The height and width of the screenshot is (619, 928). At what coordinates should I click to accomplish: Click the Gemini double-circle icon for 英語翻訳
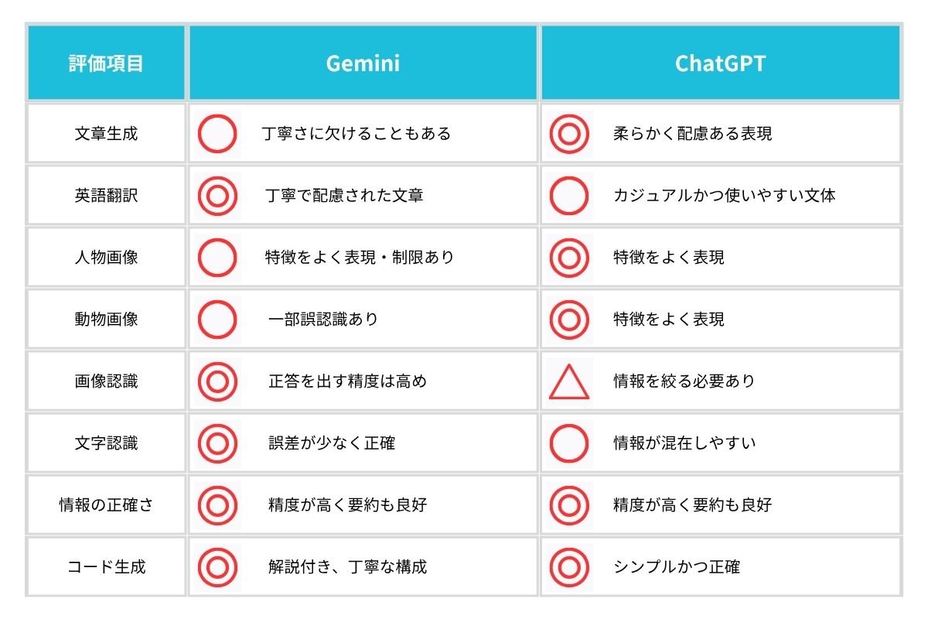(217, 196)
